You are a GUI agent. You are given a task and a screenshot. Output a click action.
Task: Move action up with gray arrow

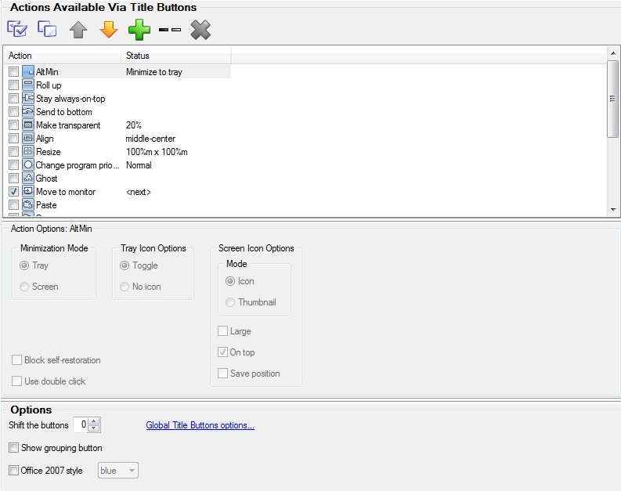(x=78, y=30)
